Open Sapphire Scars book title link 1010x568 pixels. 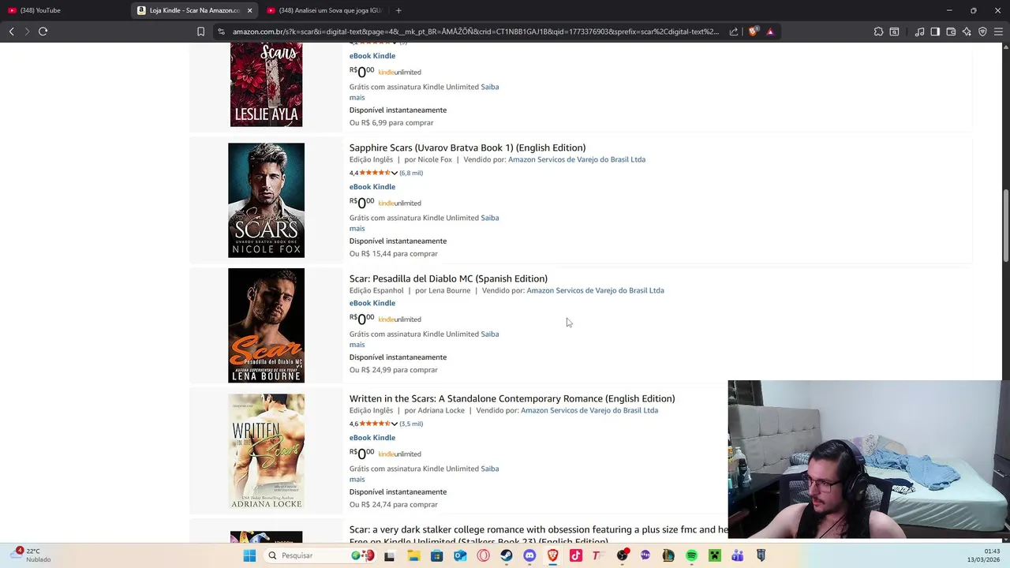click(x=467, y=148)
